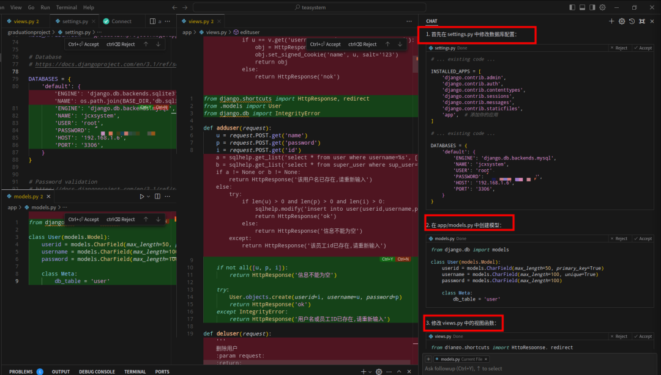Close the chat panel
The height and width of the screenshot is (375, 661).
click(x=652, y=21)
